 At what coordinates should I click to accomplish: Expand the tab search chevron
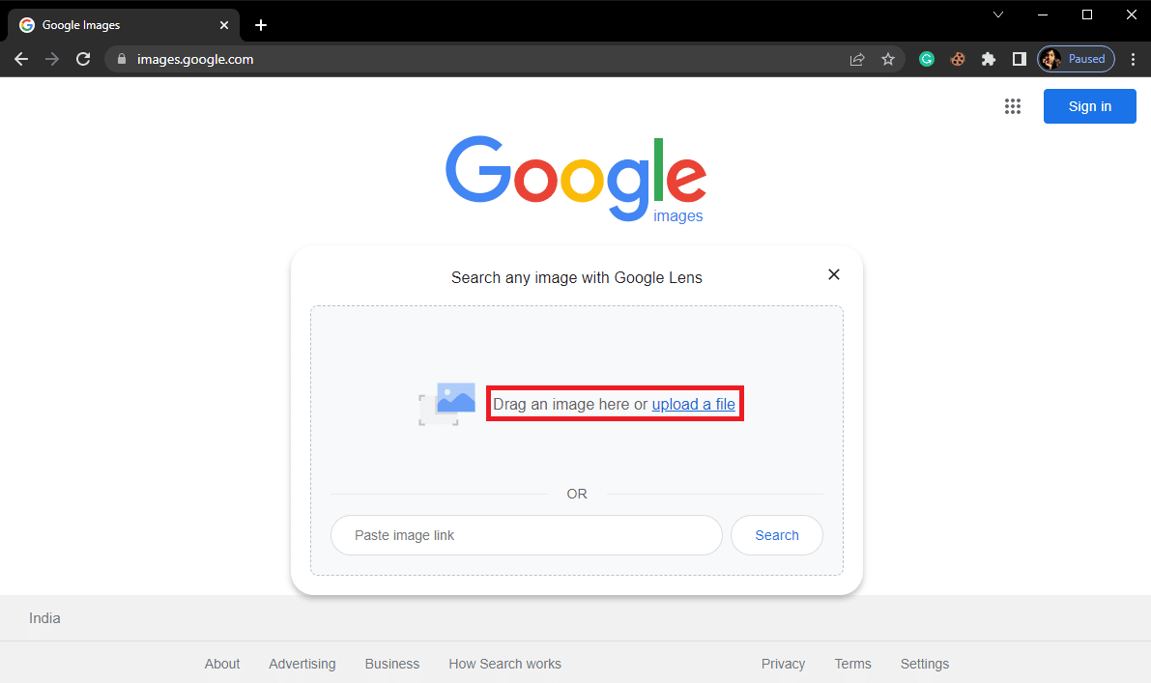click(x=998, y=14)
